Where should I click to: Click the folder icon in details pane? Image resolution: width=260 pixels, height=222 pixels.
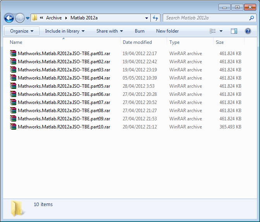(17, 208)
